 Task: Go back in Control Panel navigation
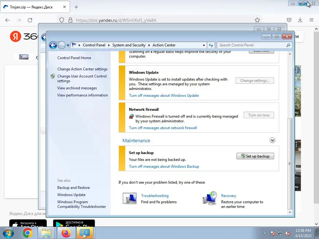tap(53, 45)
